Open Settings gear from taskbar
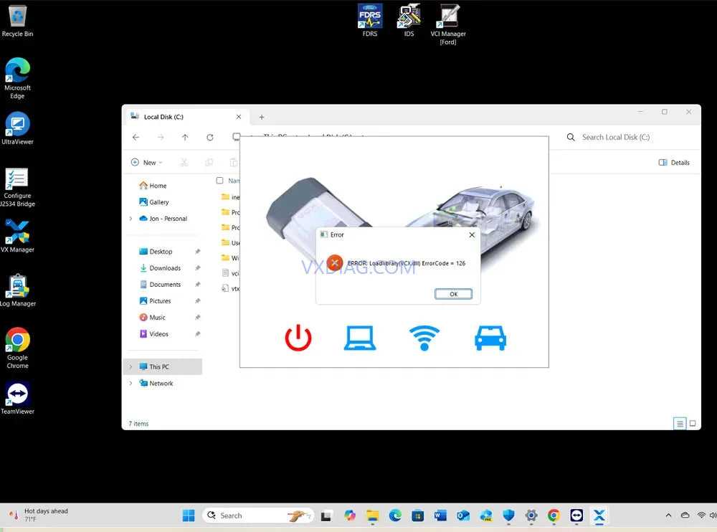 pos(531,516)
